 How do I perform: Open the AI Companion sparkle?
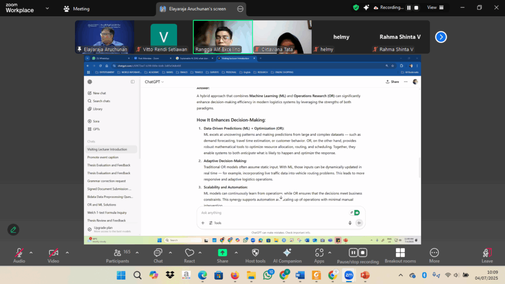pyautogui.click(x=288, y=256)
